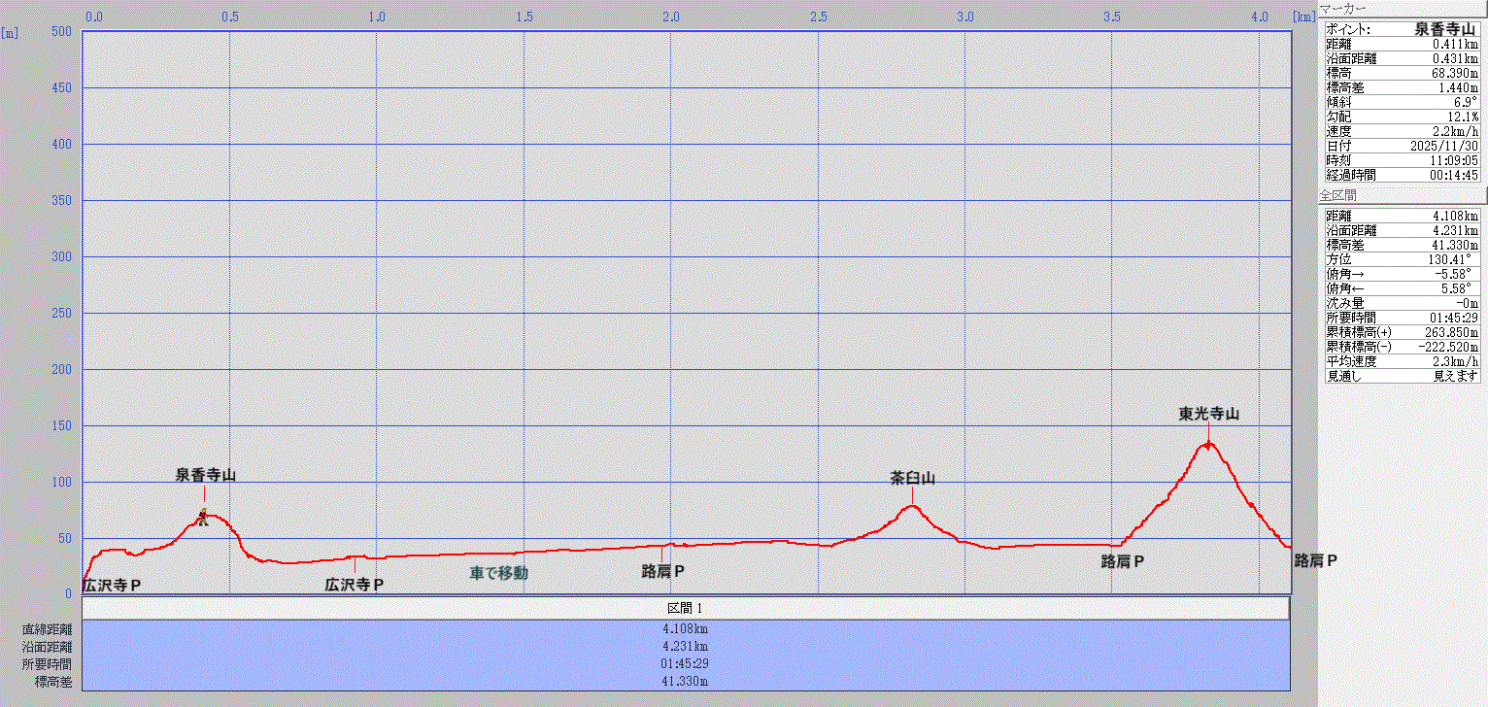Click the 方位 row showing 130.41°
1488x707 pixels.
point(1402,259)
